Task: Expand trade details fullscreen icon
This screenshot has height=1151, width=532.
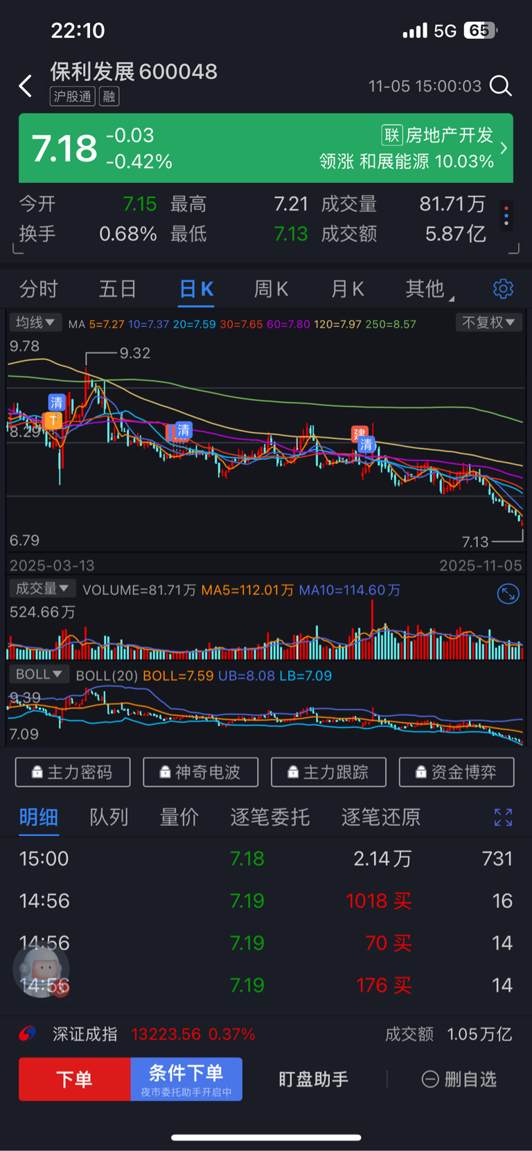Action: (503, 817)
